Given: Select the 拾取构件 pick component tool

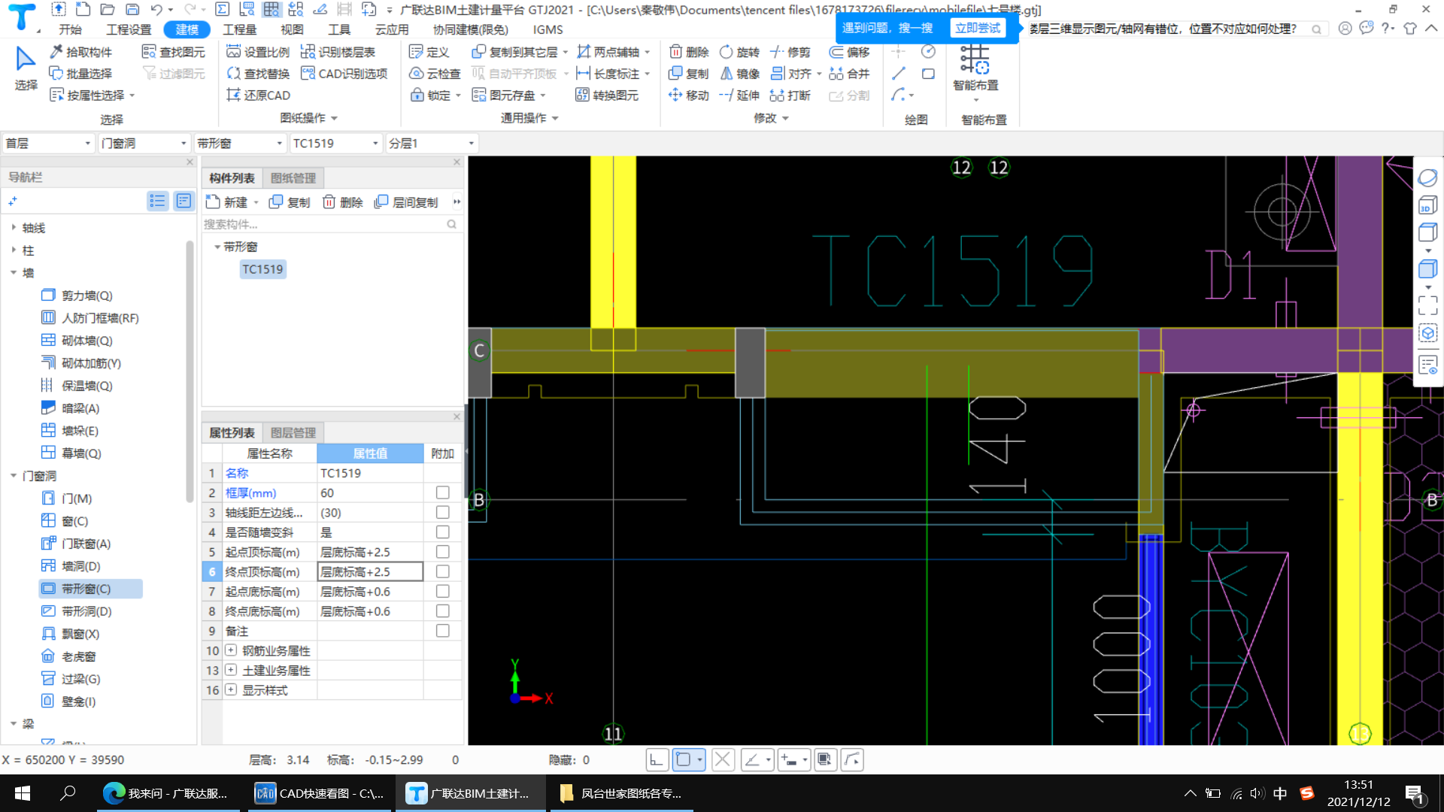Looking at the screenshot, I should click(x=80, y=52).
